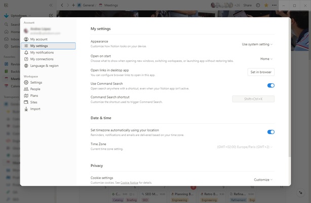Click the Command Search shortcut field
The height and width of the screenshot is (203, 311).
point(253,99)
